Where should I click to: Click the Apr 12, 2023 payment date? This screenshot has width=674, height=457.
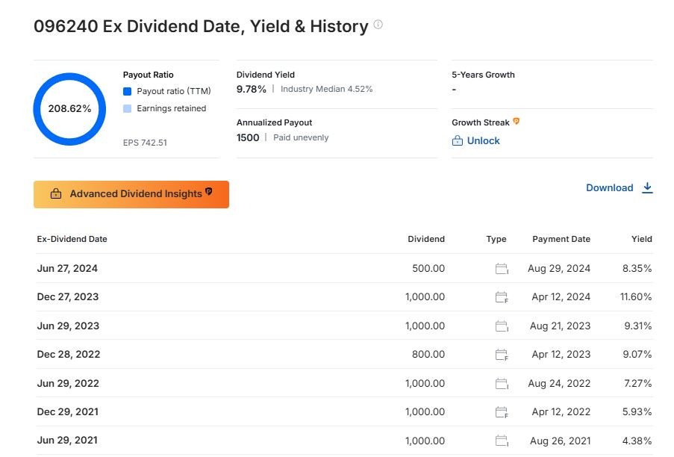561,354
